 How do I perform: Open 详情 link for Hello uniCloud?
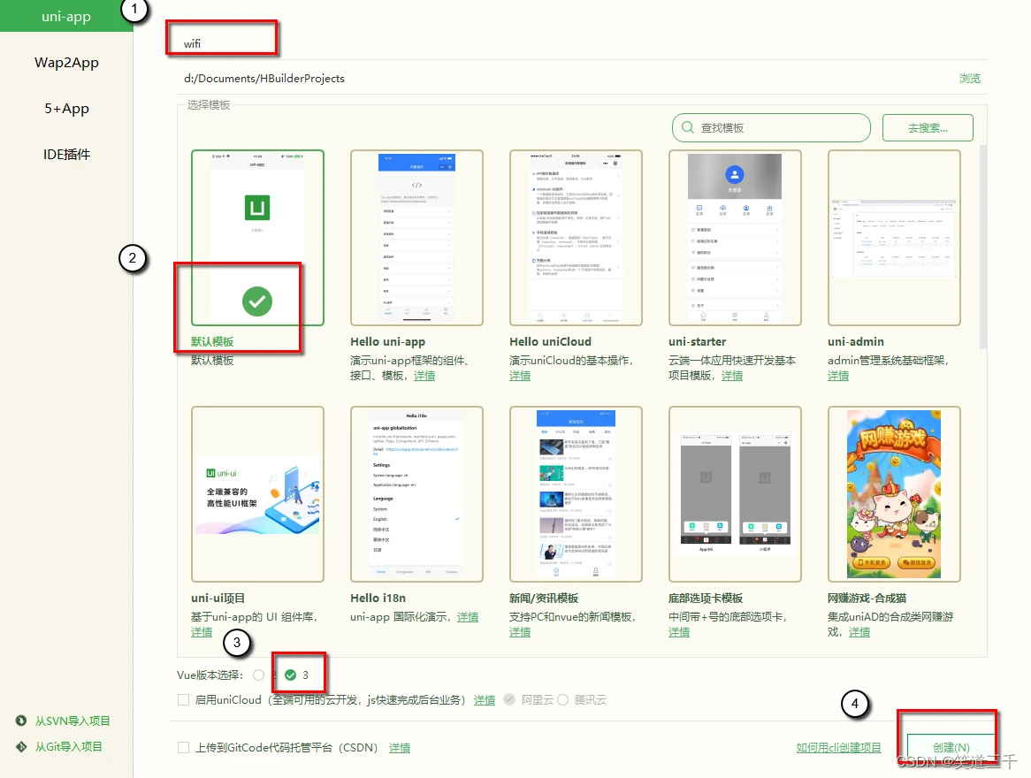pyautogui.click(x=519, y=376)
